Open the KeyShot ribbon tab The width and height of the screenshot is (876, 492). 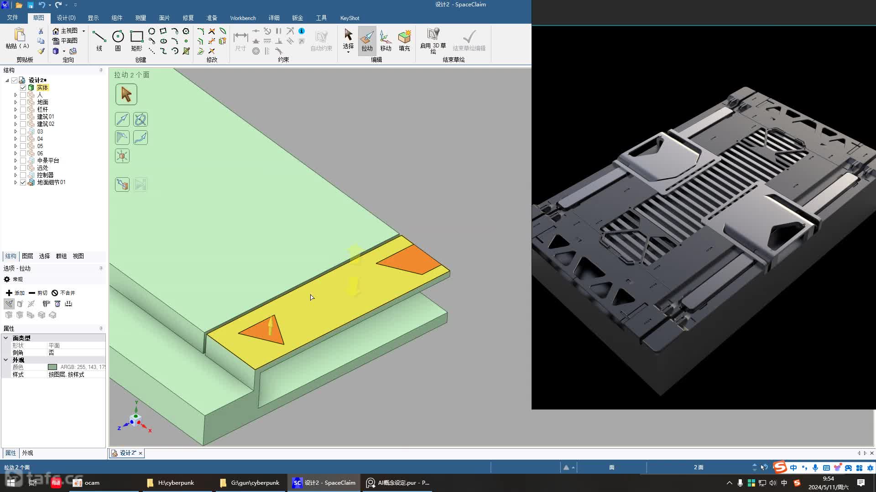[349, 18]
